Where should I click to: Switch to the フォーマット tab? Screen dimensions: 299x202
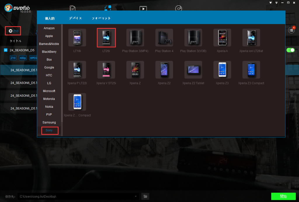[x=101, y=18]
